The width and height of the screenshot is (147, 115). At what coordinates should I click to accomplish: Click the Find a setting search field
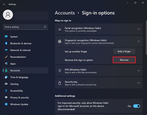click(x=25, y=27)
